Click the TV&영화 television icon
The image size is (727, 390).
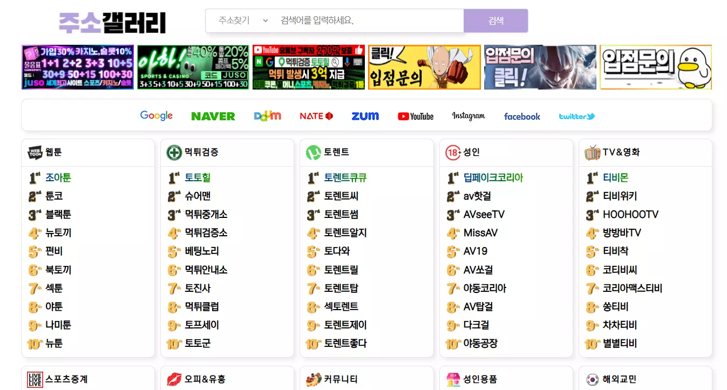click(592, 153)
